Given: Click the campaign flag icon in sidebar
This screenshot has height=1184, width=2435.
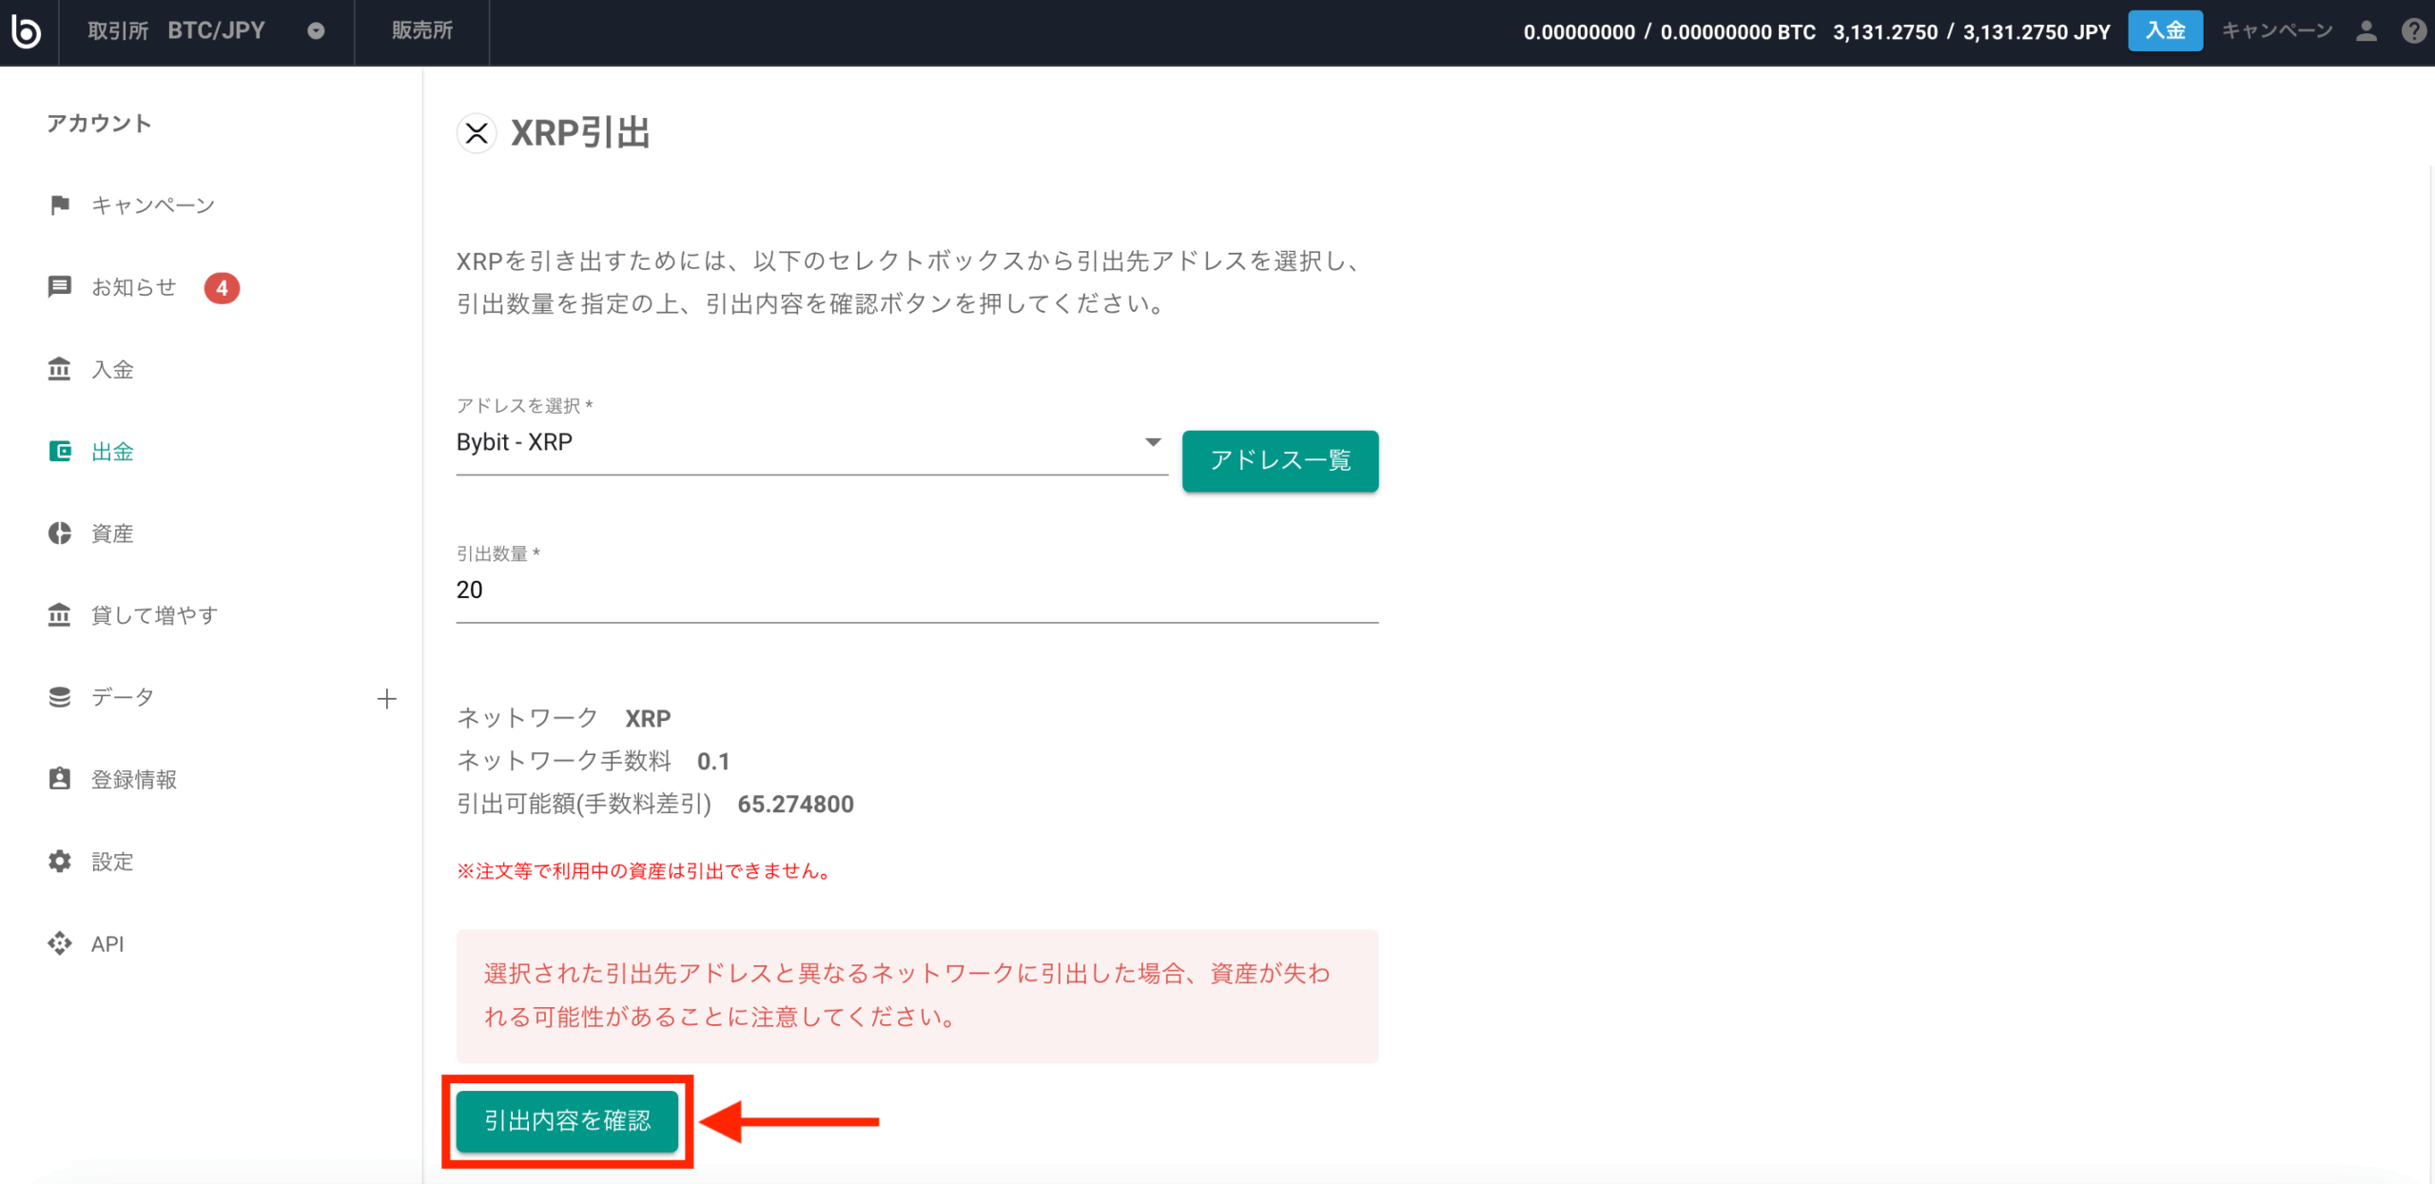Looking at the screenshot, I should [x=60, y=205].
